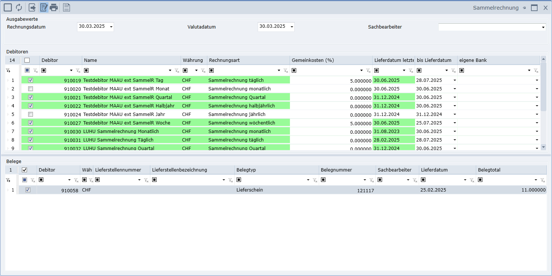Image resolution: width=552 pixels, height=276 pixels.
Task: Click the refresh arrows icon in toolbar
Action: (x=19, y=7)
